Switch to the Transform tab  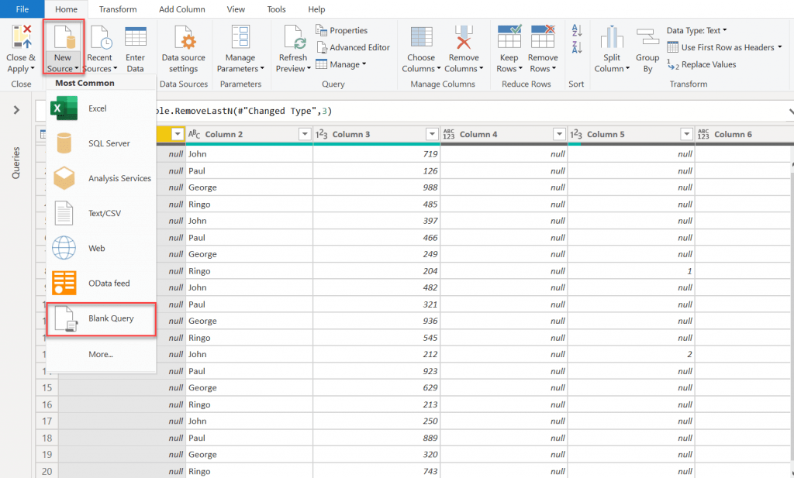(x=118, y=9)
